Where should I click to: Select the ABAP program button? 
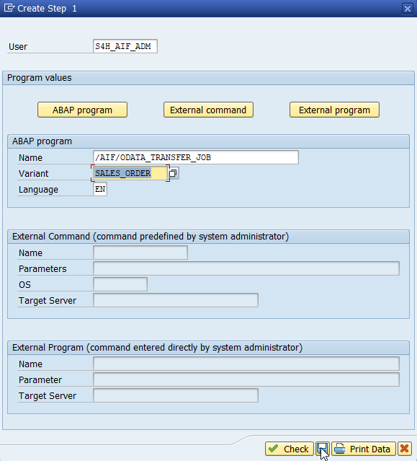(82, 110)
